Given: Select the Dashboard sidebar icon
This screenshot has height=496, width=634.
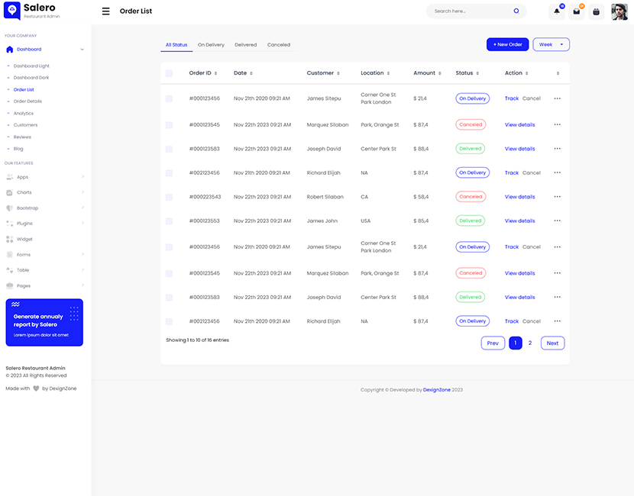Looking at the screenshot, I should point(8,49).
